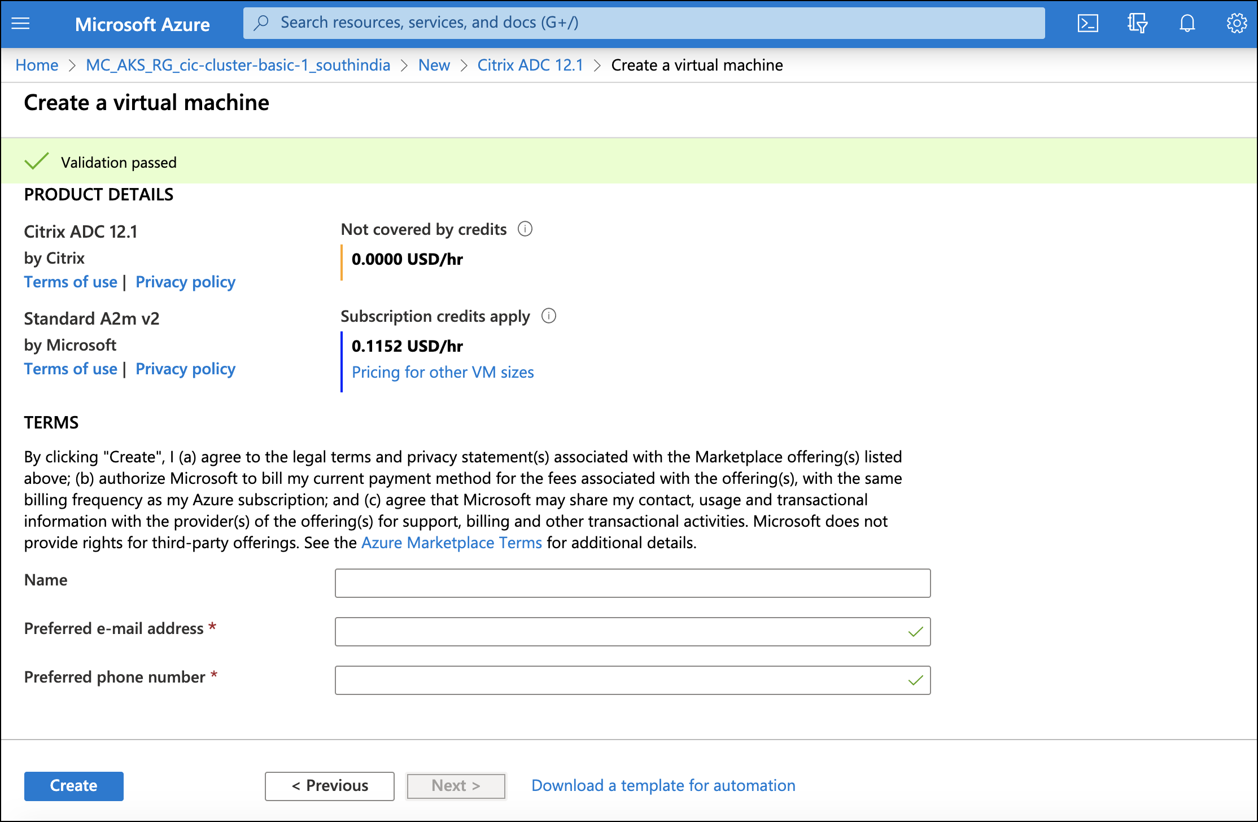The image size is (1258, 822).
Task: Click the Create a virtual machine breadcrumb text
Action: tap(697, 65)
